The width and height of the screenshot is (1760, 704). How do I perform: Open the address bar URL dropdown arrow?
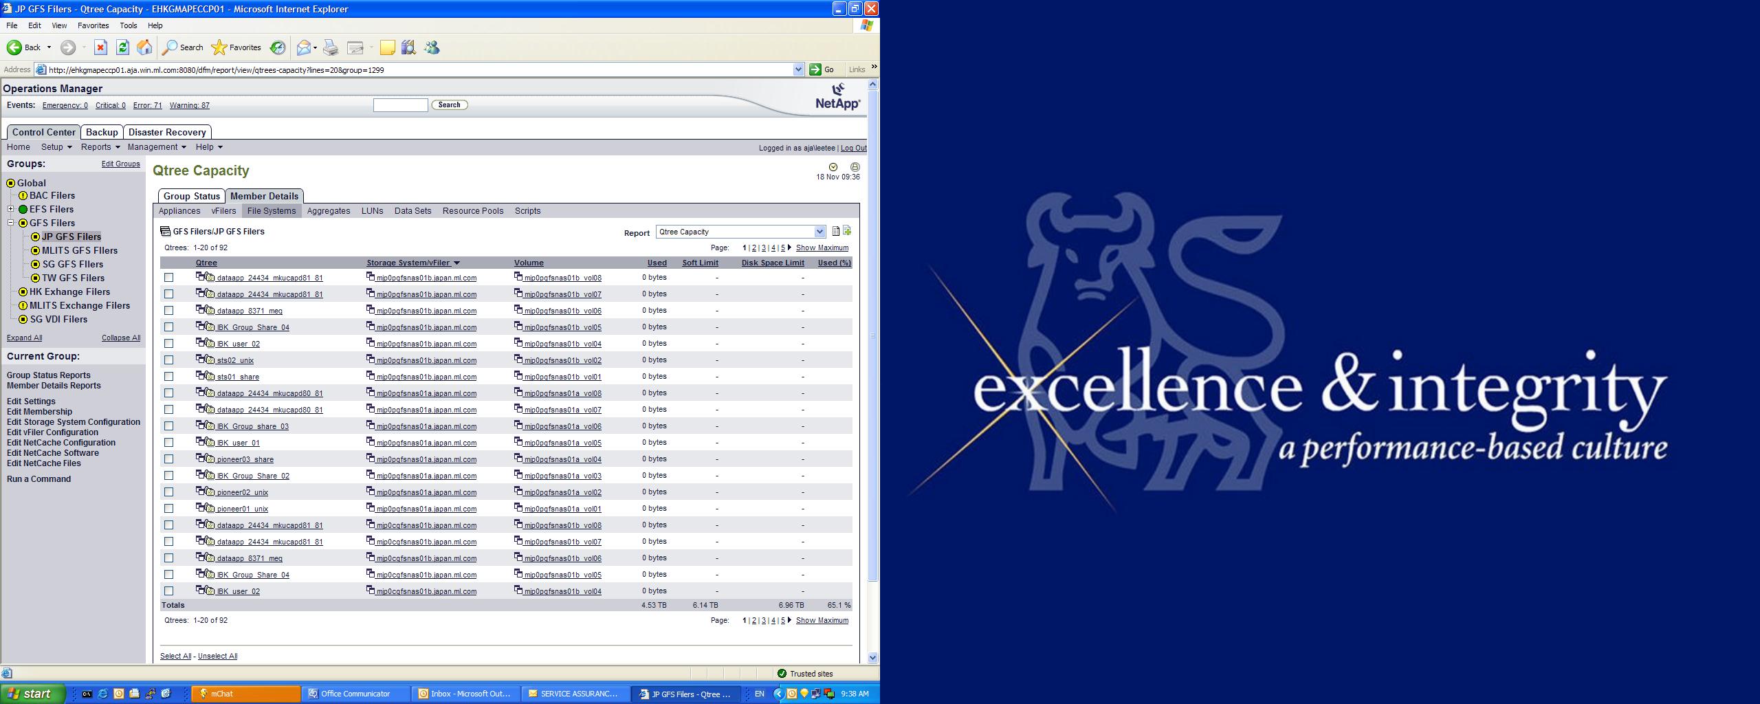point(798,69)
